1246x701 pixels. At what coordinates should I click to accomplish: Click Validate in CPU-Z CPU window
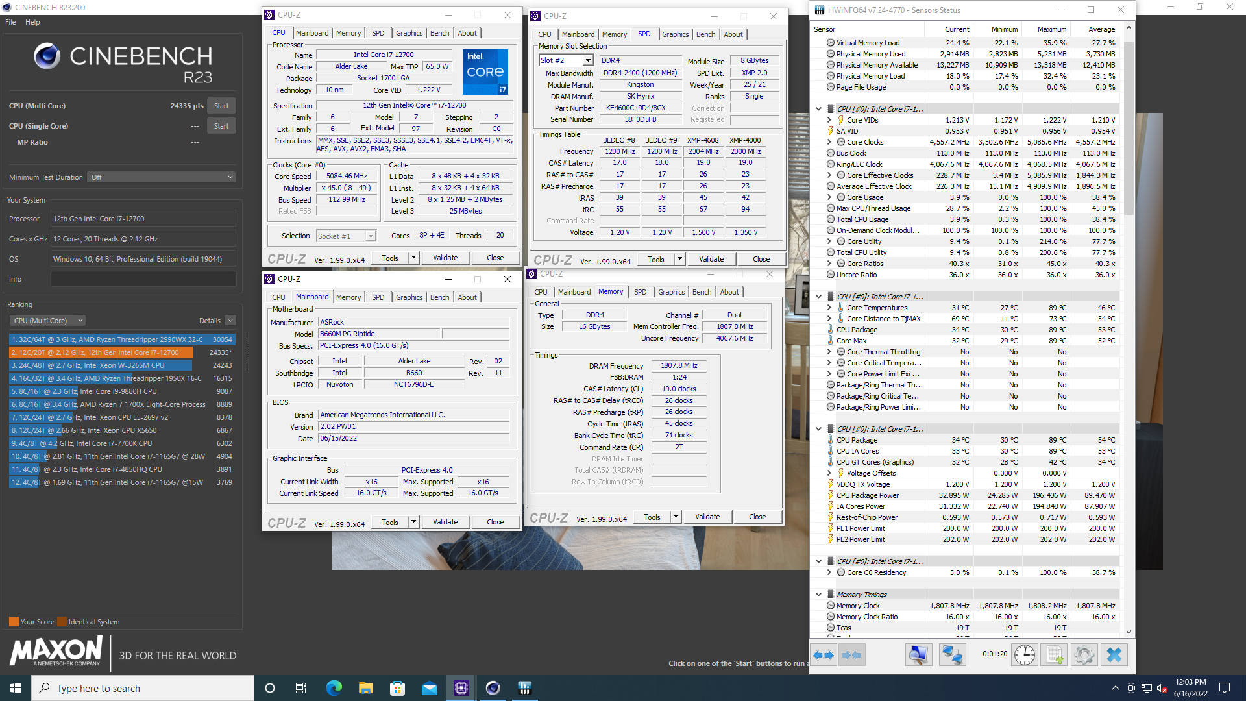coord(445,258)
